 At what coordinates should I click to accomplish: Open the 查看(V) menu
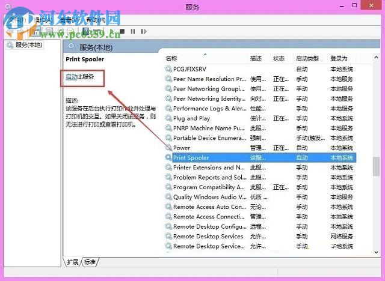(69, 20)
